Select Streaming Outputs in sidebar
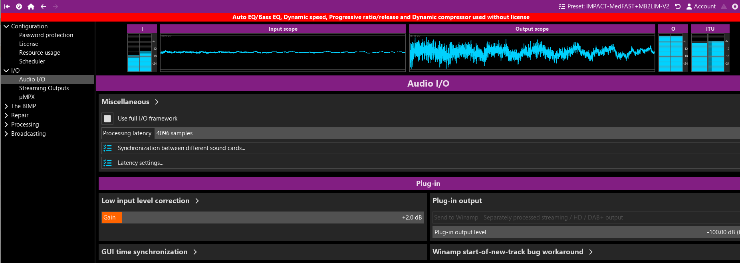The image size is (740, 263). [x=44, y=88]
